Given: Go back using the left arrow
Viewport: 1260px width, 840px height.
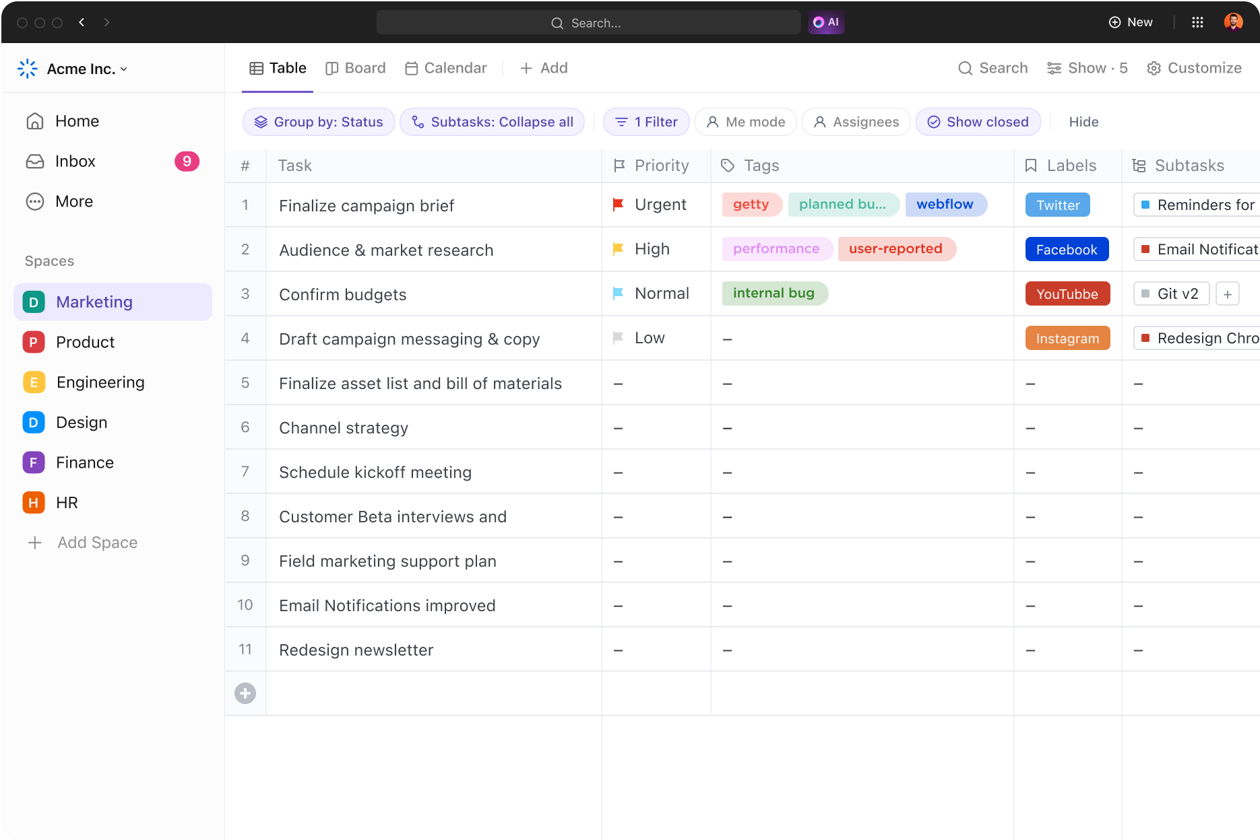Looking at the screenshot, I should [x=82, y=22].
